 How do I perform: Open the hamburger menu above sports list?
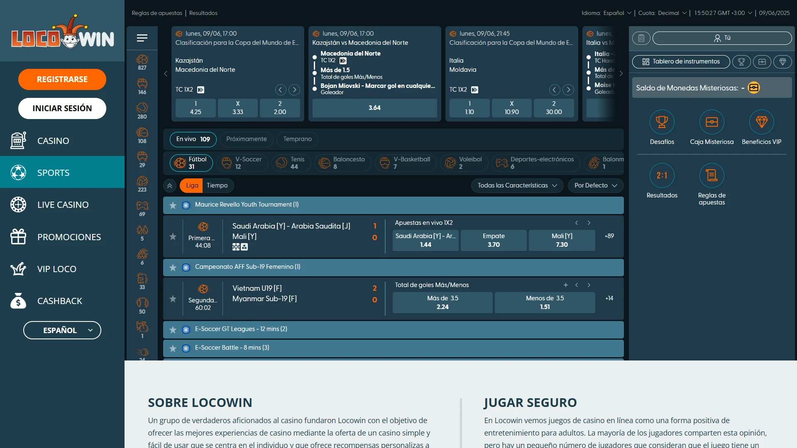(142, 38)
